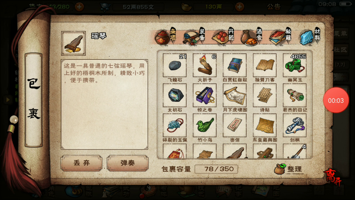Choose the 竹小鸟 green bird item
Viewport: 355px width, 200px height.
click(205, 125)
